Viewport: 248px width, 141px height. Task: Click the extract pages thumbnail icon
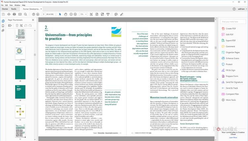tap(21, 25)
